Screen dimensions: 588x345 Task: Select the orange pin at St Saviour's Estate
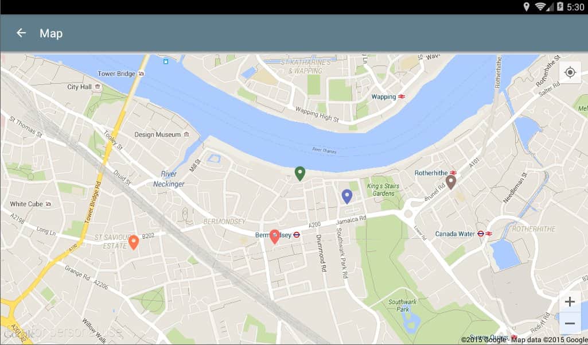pyautogui.click(x=134, y=242)
